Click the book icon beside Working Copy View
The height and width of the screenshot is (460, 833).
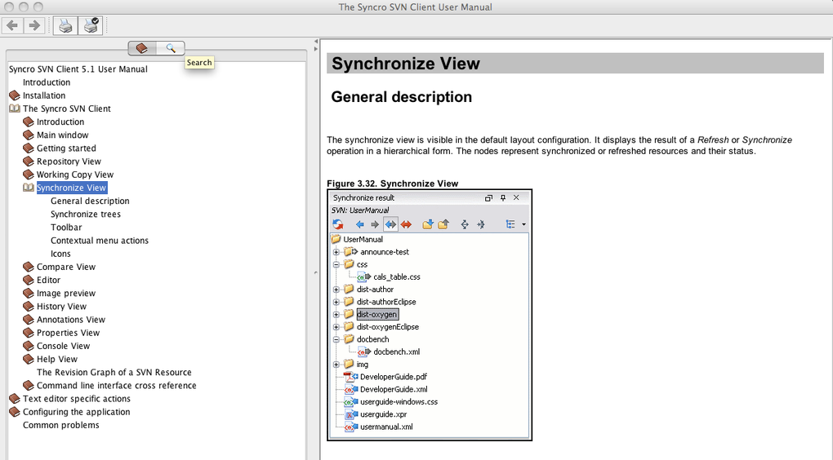coord(28,175)
